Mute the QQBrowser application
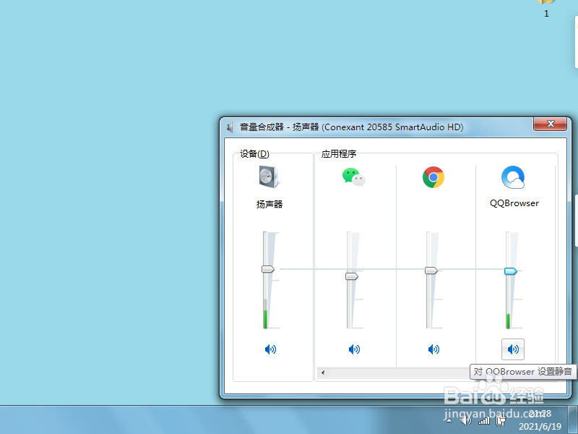Screen dimensions: 578x434 click(513, 349)
